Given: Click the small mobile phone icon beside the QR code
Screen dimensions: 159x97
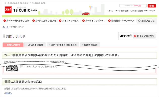Looking at the screenshot, I should tap(22, 67).
